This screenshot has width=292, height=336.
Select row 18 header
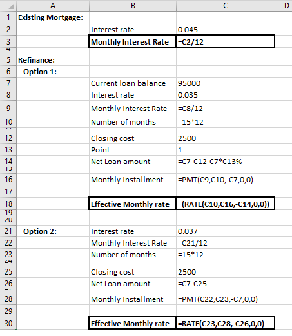[8, 204]
